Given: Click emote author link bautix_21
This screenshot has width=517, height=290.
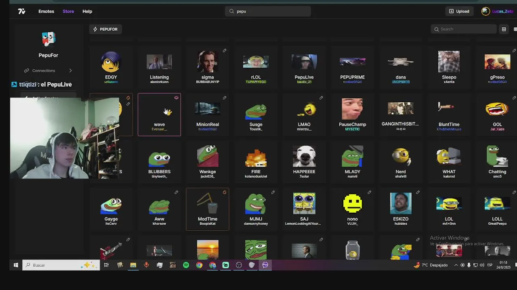Looking at the screenshot, I should pos(304,82).
